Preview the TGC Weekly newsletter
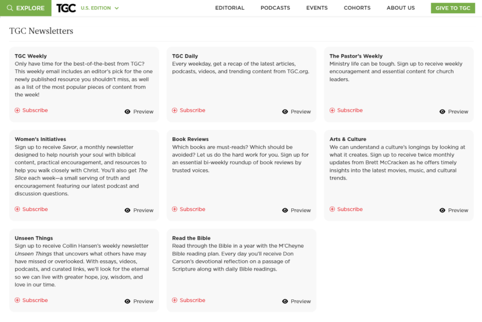The image size is (482, 322). (139, 112)
